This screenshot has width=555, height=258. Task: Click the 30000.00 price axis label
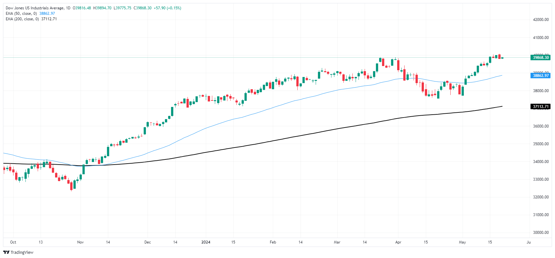(x=541, y=233)
